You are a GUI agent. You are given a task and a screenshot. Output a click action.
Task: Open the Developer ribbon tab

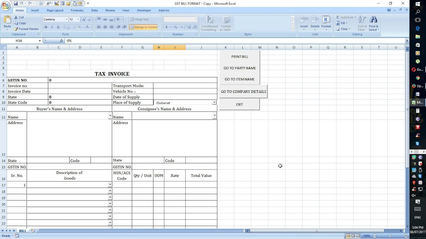[x=144, y=10]
